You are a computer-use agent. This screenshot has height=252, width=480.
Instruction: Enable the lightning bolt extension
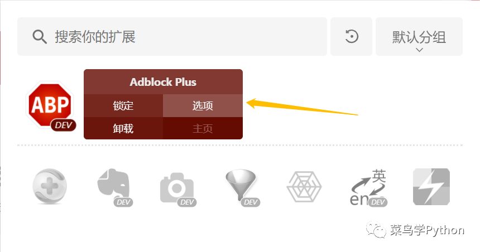pyautogui.click(x=431, y=187)
